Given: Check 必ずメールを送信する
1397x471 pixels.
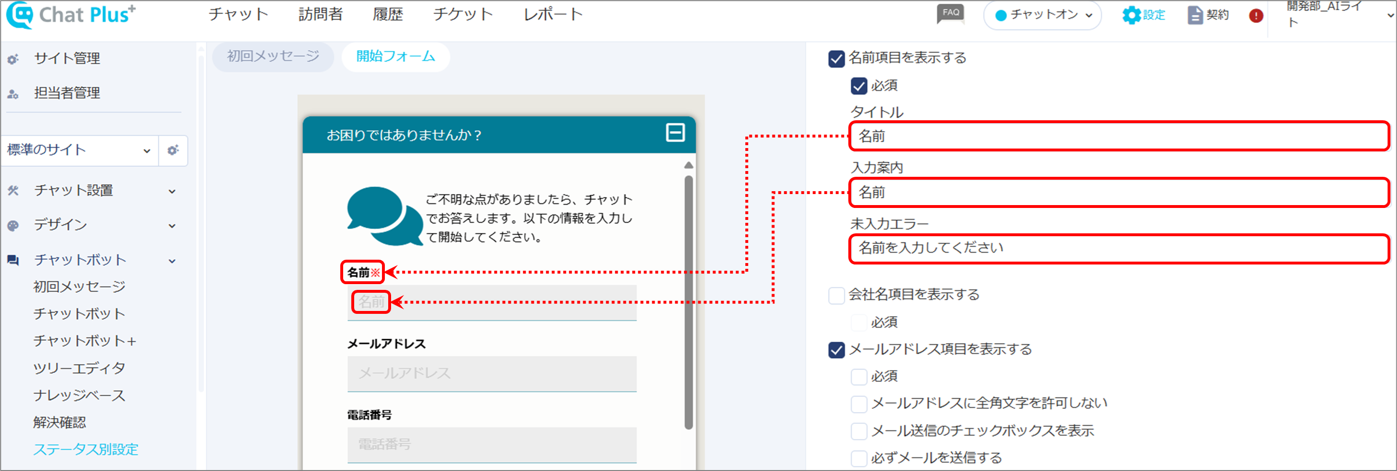Looking at the screenshot, I should pos(858,459).
